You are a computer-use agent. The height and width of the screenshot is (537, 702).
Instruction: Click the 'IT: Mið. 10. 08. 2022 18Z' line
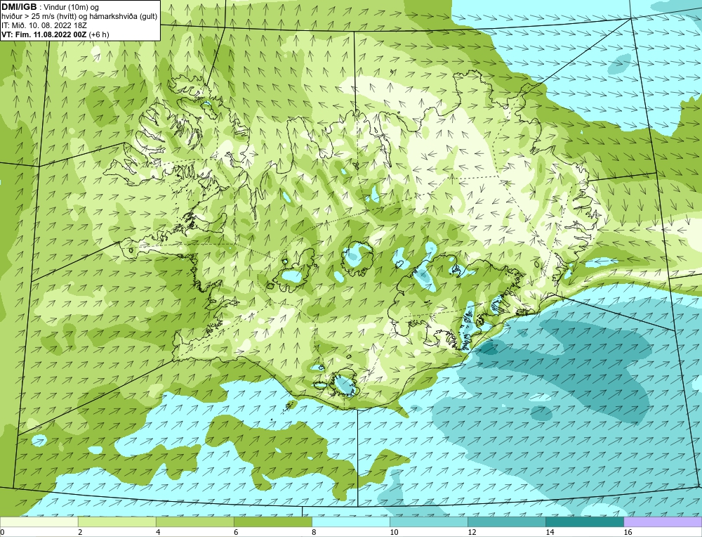tap(44, 25)
